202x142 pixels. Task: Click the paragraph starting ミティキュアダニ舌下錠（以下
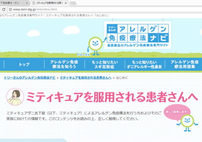click(x=84, y=116)
